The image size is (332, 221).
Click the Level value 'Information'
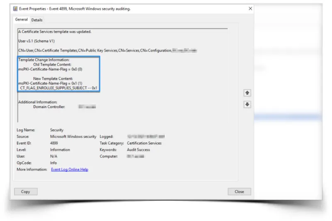point(60,150)
